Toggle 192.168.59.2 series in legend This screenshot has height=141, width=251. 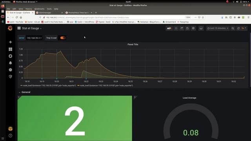[48, 85]
